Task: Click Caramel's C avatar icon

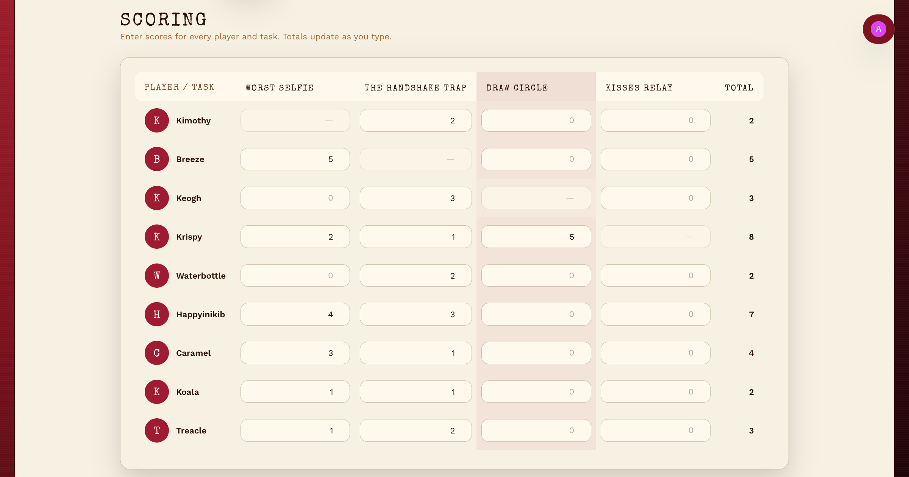Action: point(156,353)
